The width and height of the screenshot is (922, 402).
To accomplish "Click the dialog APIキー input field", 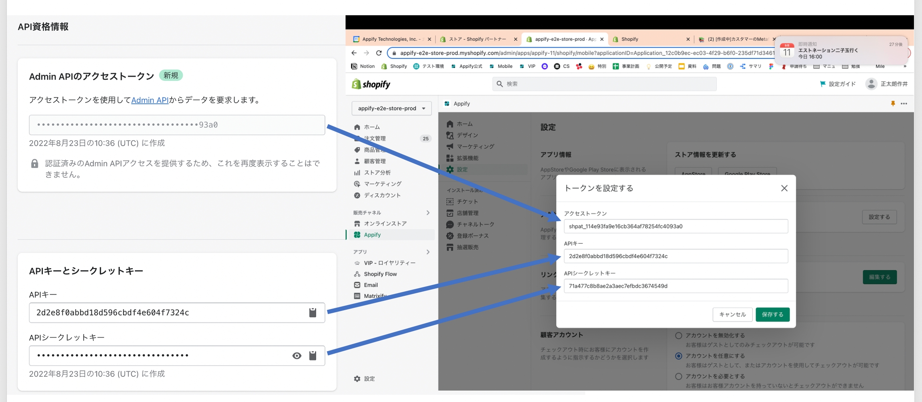I will click(x=676, y=256).
